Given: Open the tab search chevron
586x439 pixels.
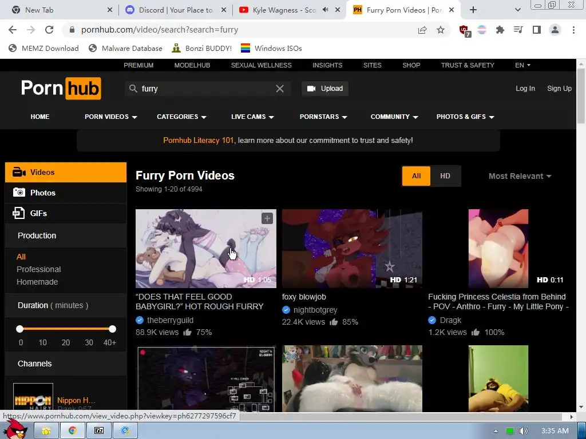Looking at the screenshot, I should point(517,10).
